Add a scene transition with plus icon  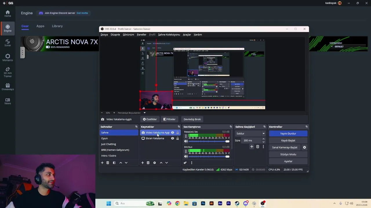(x=252, y=147)
